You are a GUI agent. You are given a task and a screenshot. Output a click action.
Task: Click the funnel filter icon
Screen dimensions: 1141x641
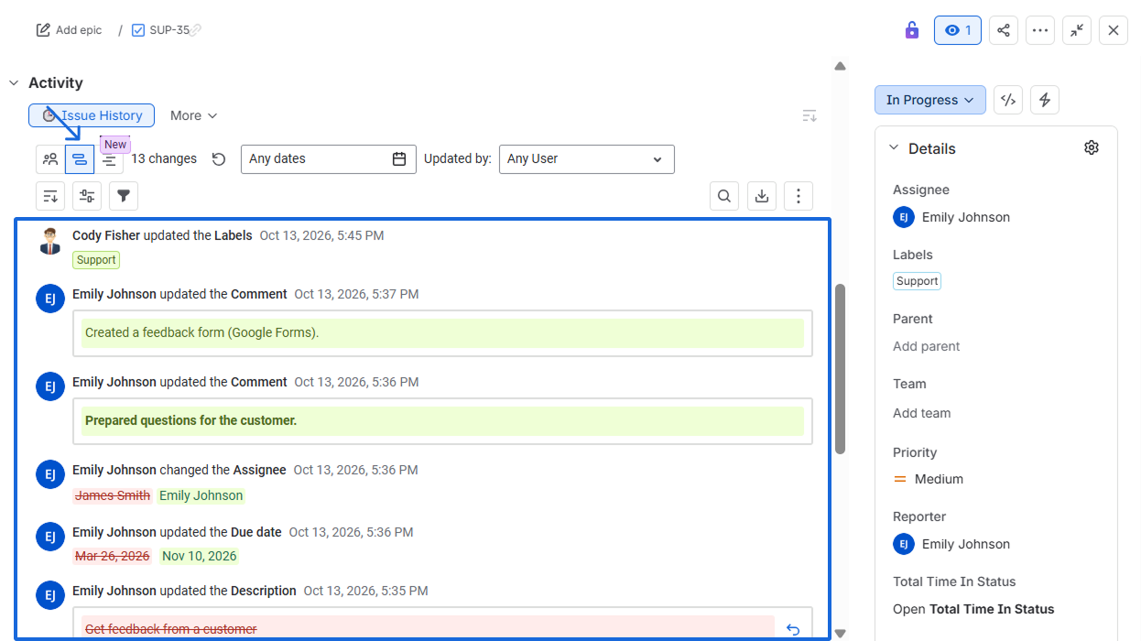(x=124, y=195)
